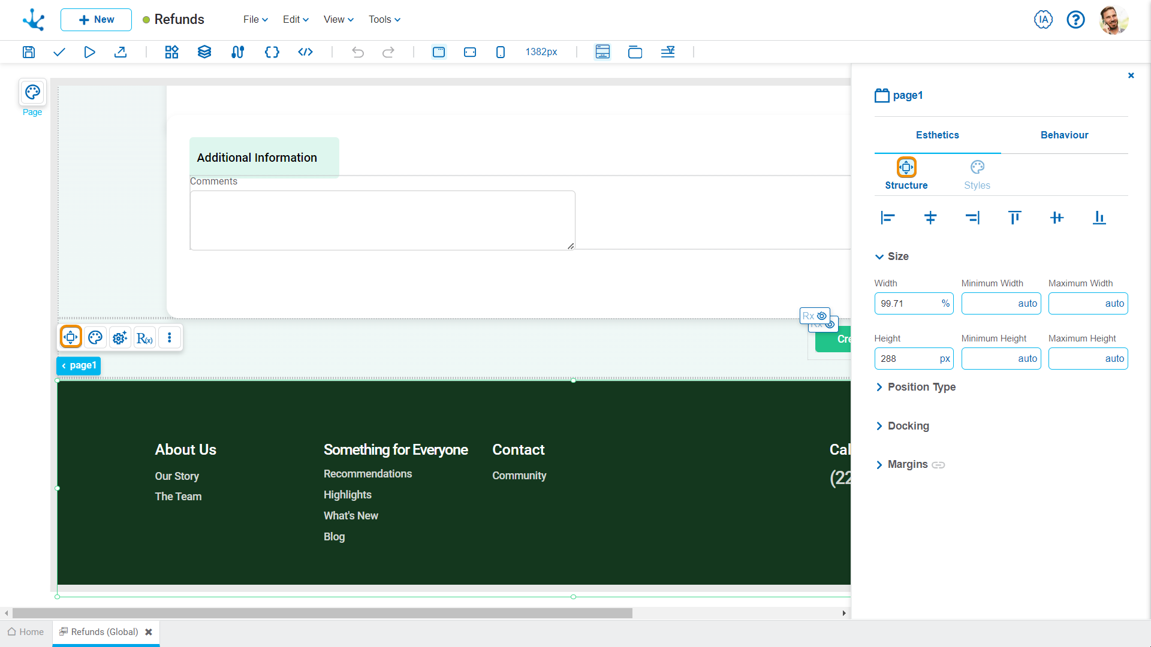The image size is (1151, 647).
Task: Click the Refunds Global page tab
Action: click(x=104, y=632)
